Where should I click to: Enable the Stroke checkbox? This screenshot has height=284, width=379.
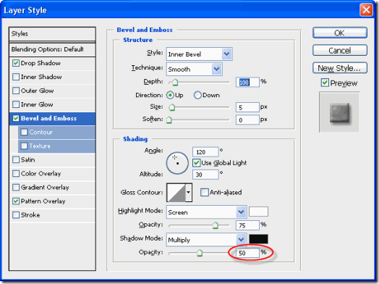16,215
